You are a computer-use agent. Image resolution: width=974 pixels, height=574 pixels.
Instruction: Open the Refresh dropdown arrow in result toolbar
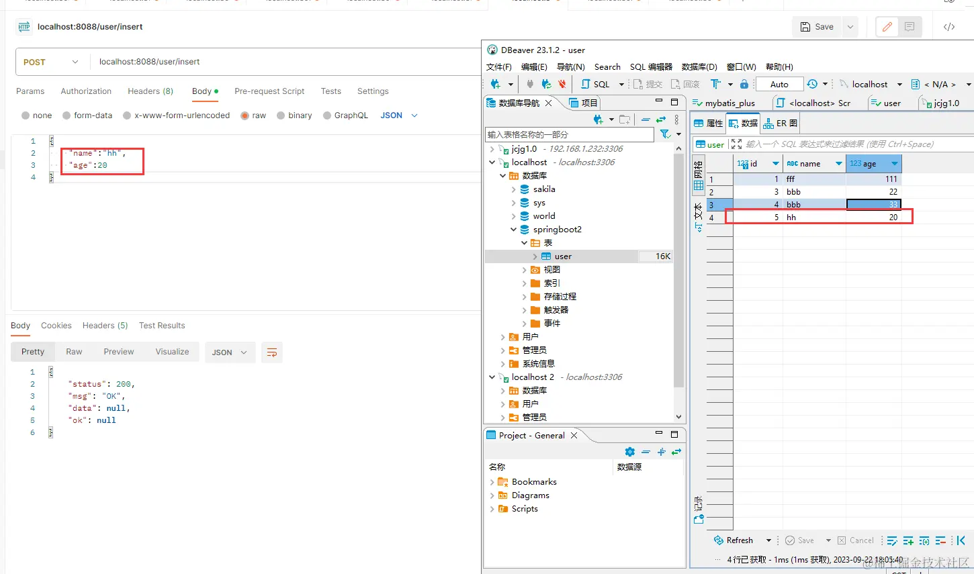click(768, 540)
